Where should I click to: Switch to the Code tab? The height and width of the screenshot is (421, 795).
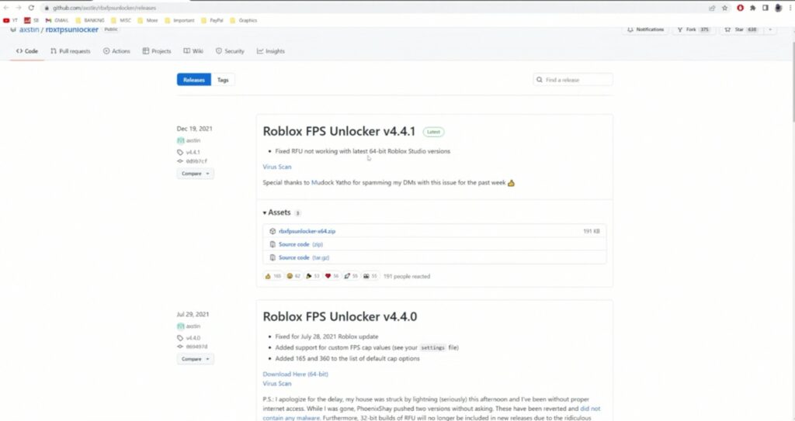[27, 51]
